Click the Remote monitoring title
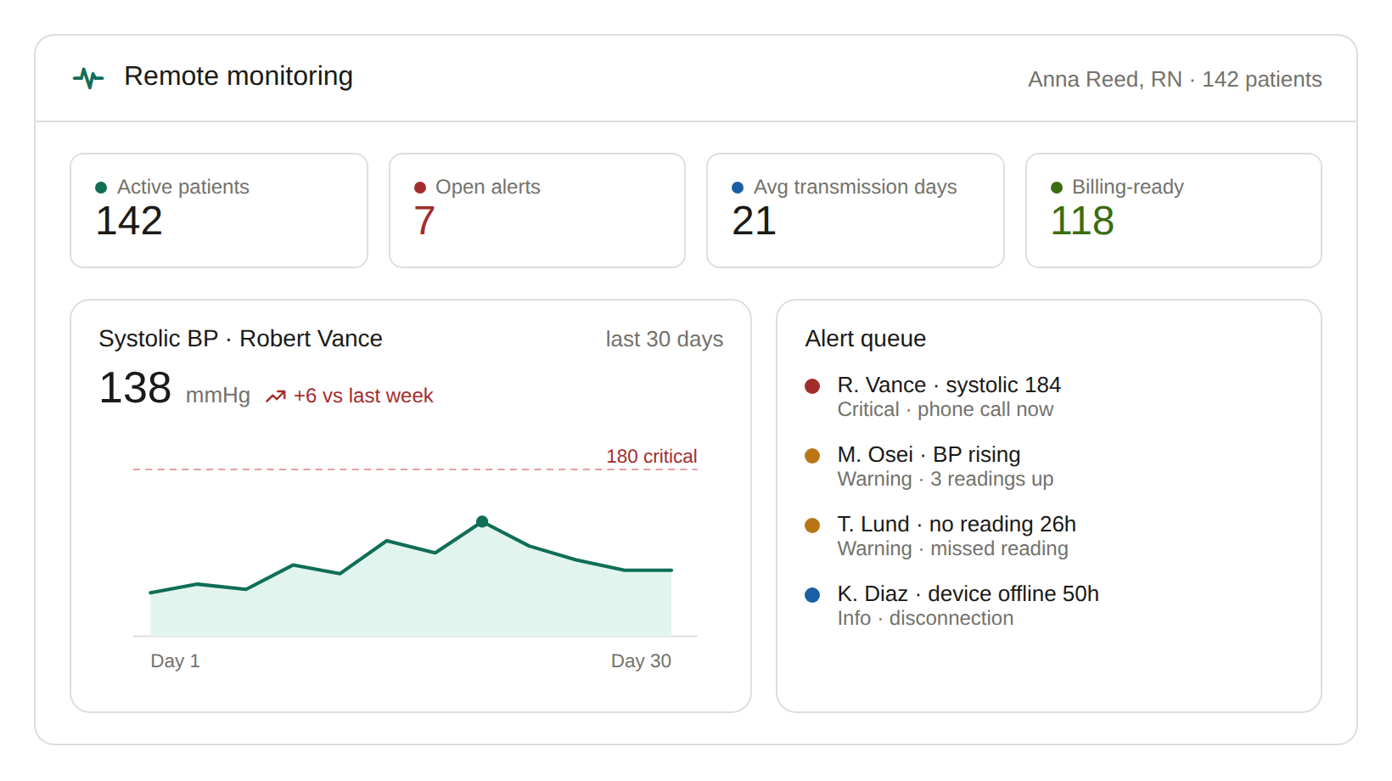The width and height of the screenshot is (1392, 781). pos(239,76)
